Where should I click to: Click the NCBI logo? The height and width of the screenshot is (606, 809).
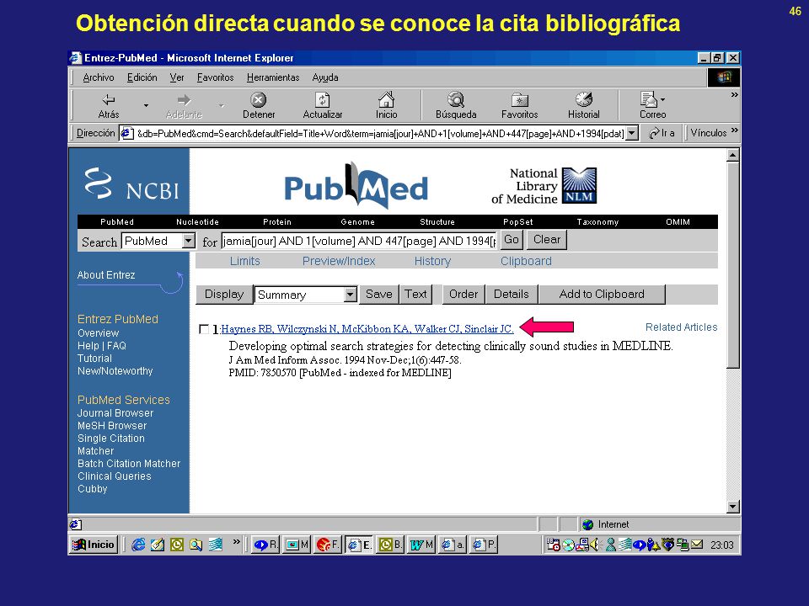(132, 184)
